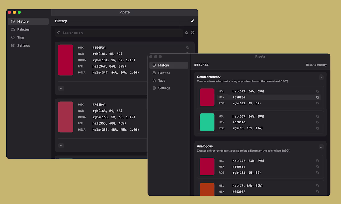The image size is (341, 204).
Task: Toggle the favorites star filter above the history list
Action: coord(186,33)
